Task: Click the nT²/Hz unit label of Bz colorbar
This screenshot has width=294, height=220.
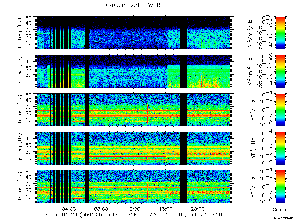Action: click(253, 187)
